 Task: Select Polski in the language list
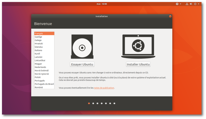coord(44,77)
